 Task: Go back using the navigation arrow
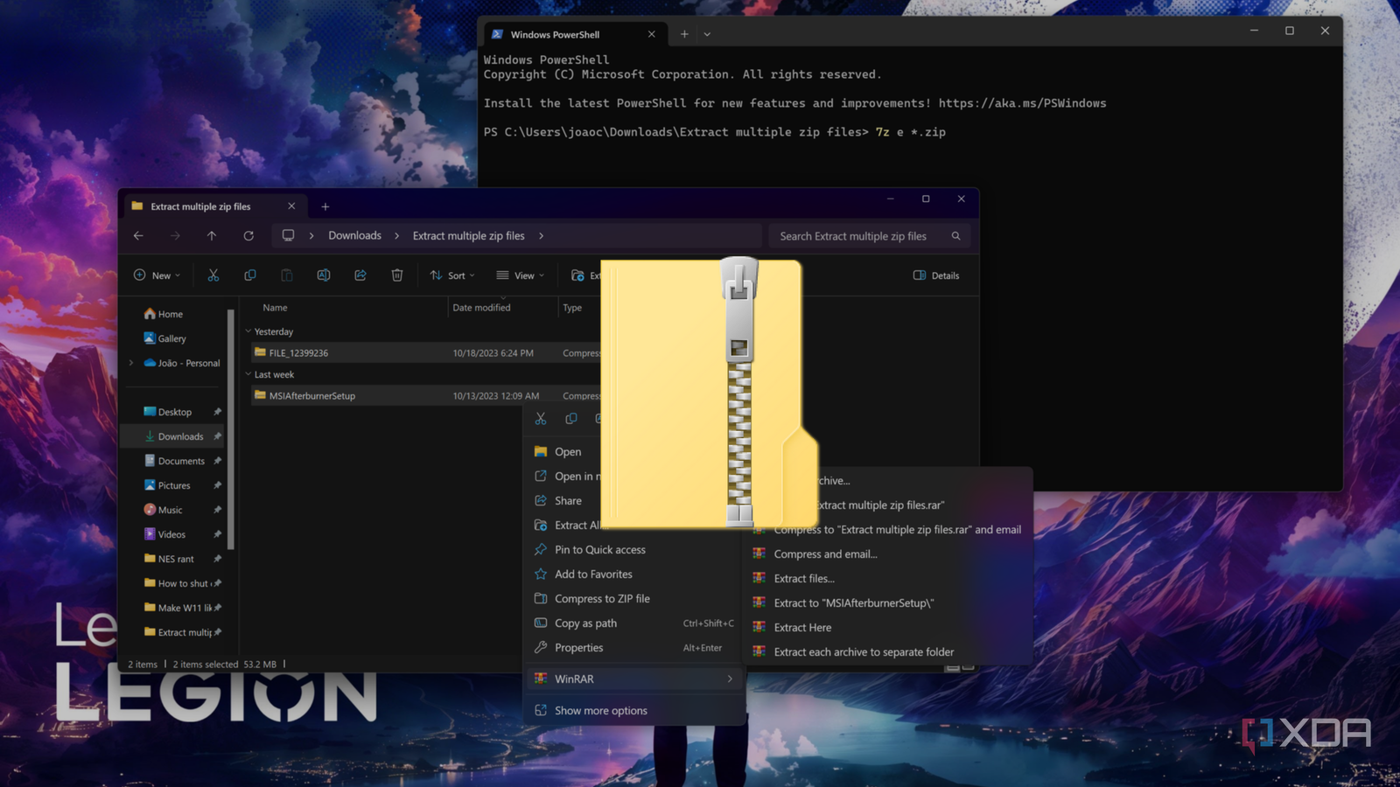(138, 235)
